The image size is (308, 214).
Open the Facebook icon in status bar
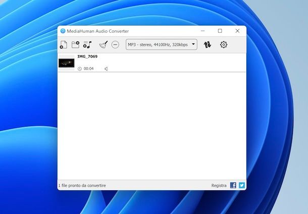(233, 185)
